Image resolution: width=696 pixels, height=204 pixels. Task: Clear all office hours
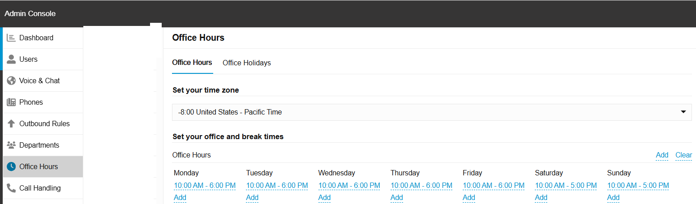click(x=683, y=155)
